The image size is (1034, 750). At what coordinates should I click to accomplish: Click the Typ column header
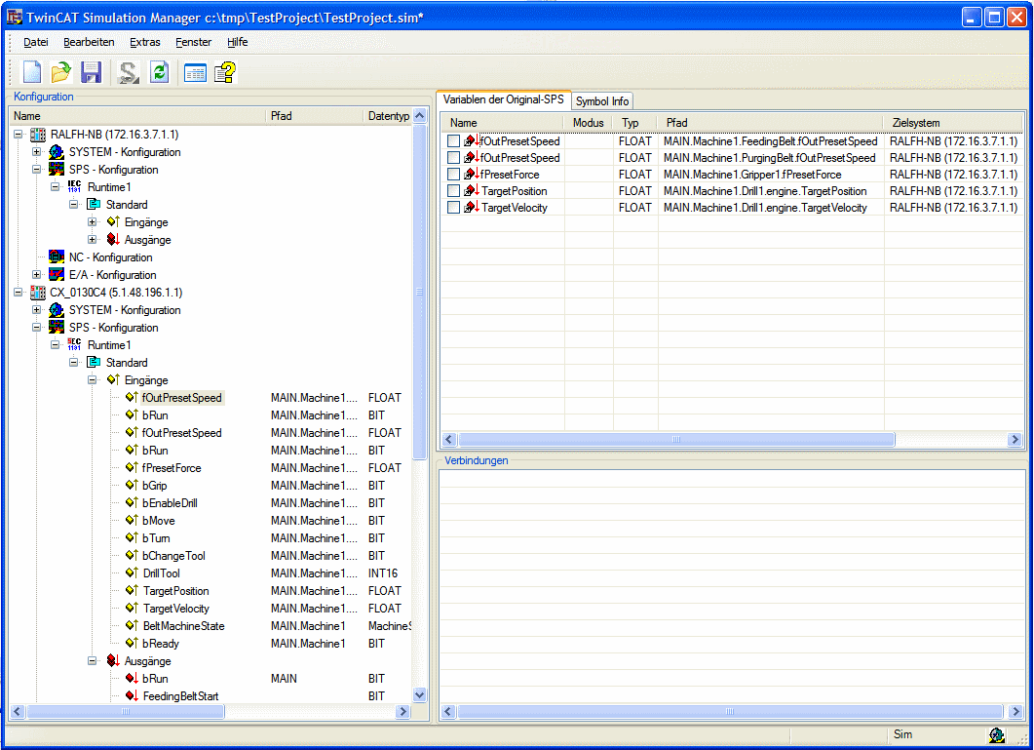(635, 123)
